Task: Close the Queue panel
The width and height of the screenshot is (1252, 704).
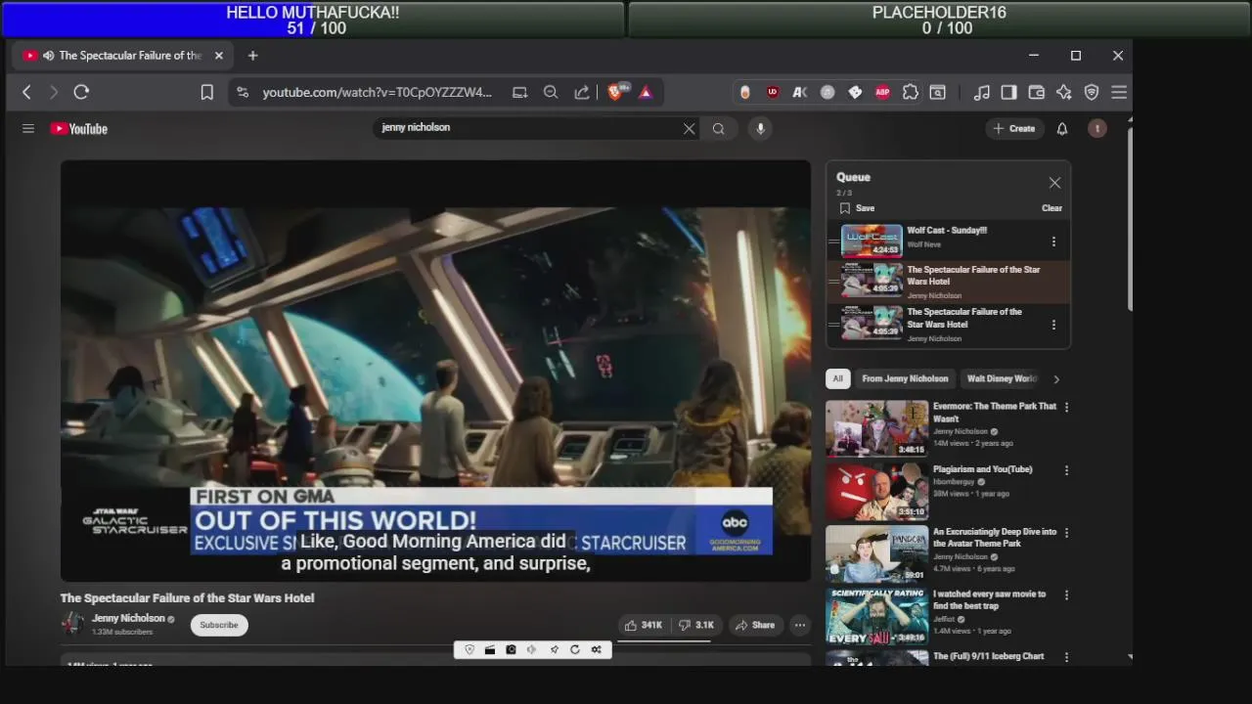Action: 1054,183
